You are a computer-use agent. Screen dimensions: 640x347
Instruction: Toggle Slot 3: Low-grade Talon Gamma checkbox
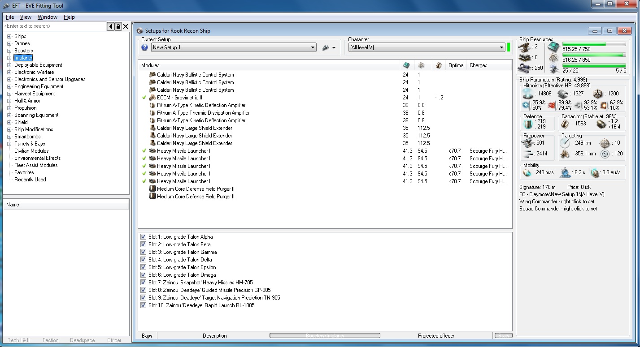[144, 252]
